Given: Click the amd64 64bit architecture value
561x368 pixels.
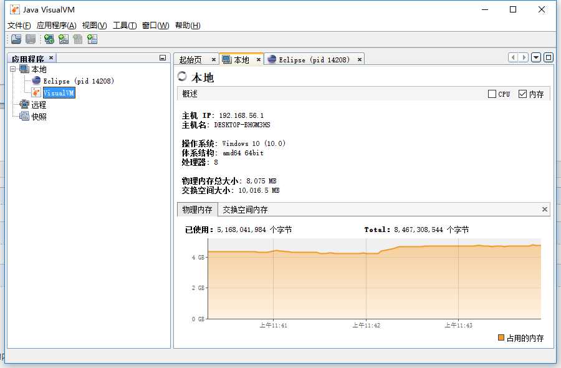Looking at the screenshot, I should (243, 152).
